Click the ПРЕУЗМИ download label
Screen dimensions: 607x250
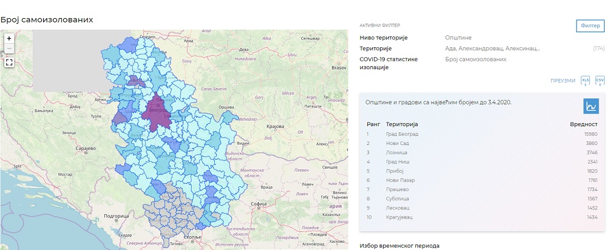[x=563, y=81]
